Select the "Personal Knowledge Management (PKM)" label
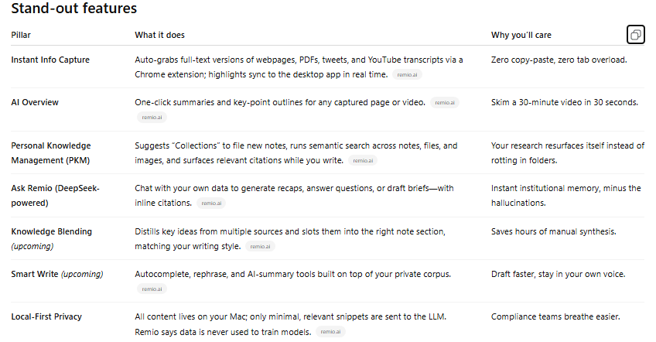Screen dimensions: 656x342 click(51, 153)
